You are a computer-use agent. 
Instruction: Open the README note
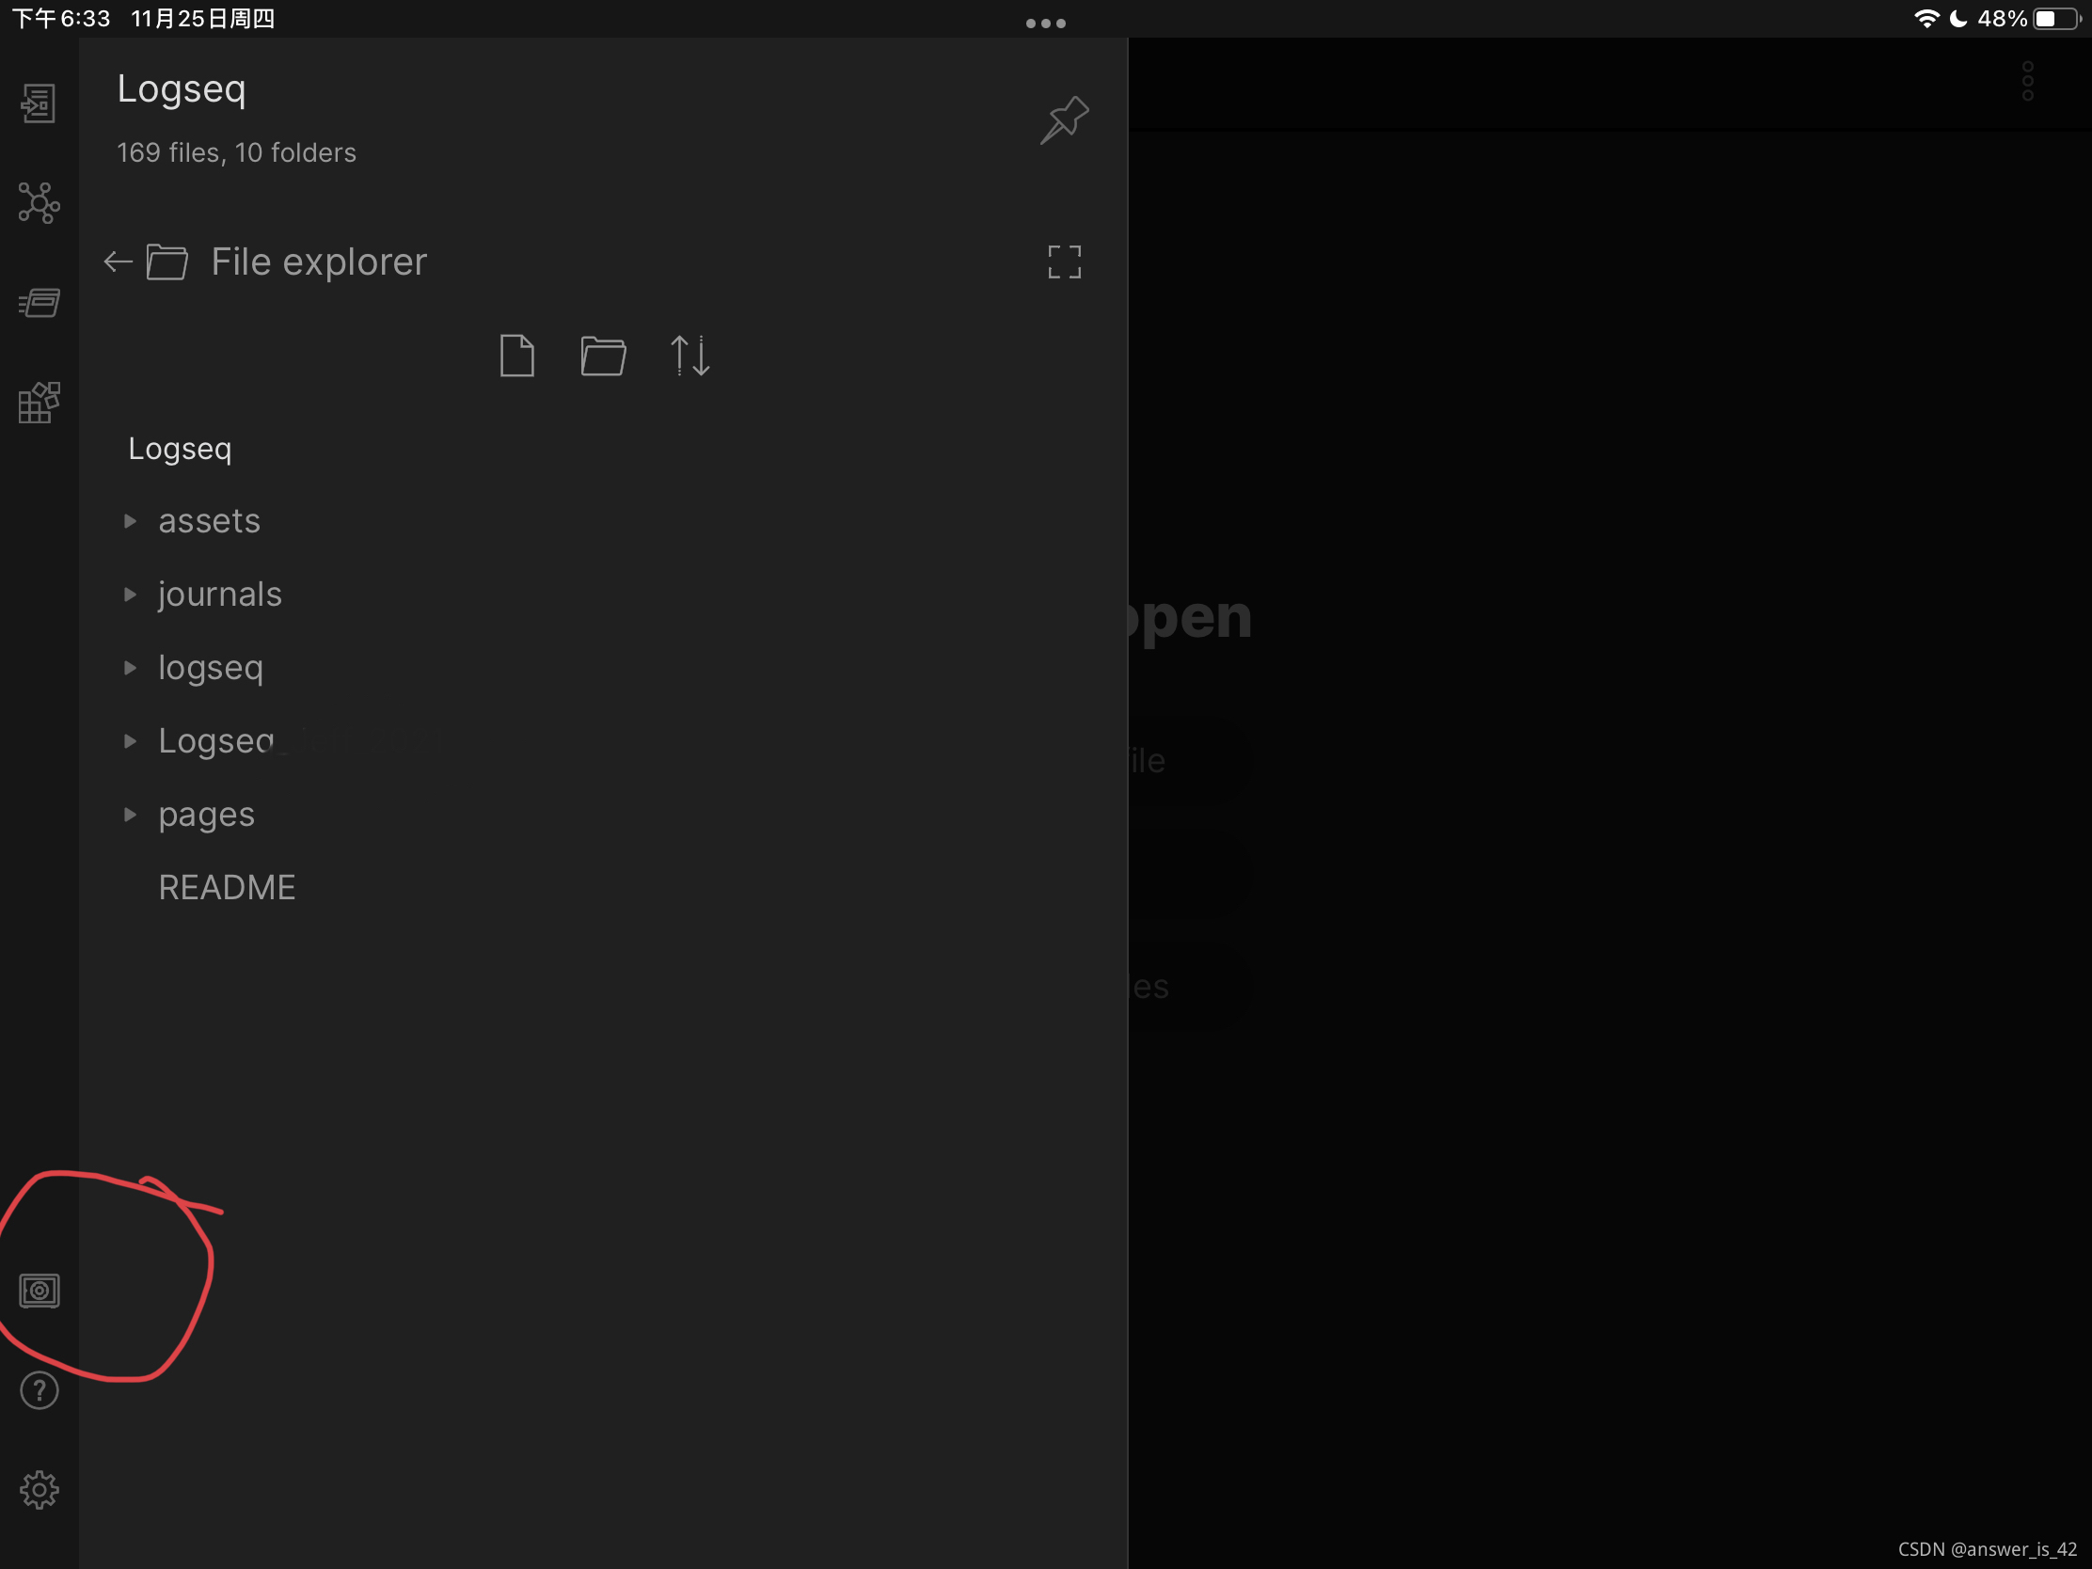[x=227, y=887]
